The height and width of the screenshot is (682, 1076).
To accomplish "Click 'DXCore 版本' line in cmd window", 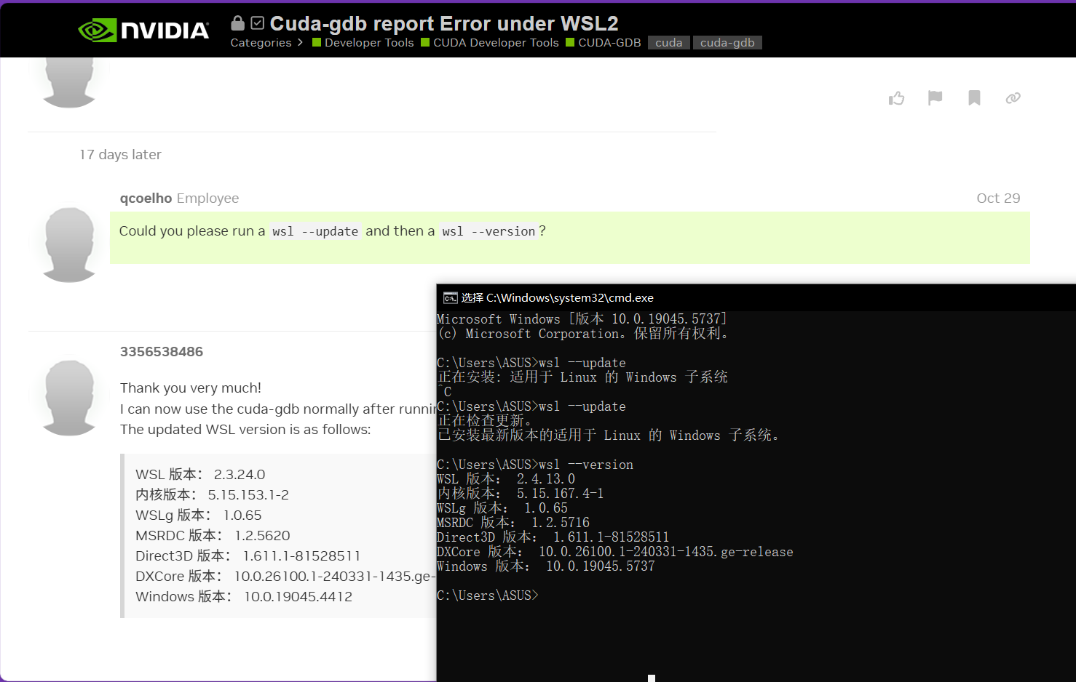I will 615,552.
